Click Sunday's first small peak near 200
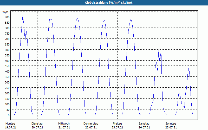 pos(179,93)
